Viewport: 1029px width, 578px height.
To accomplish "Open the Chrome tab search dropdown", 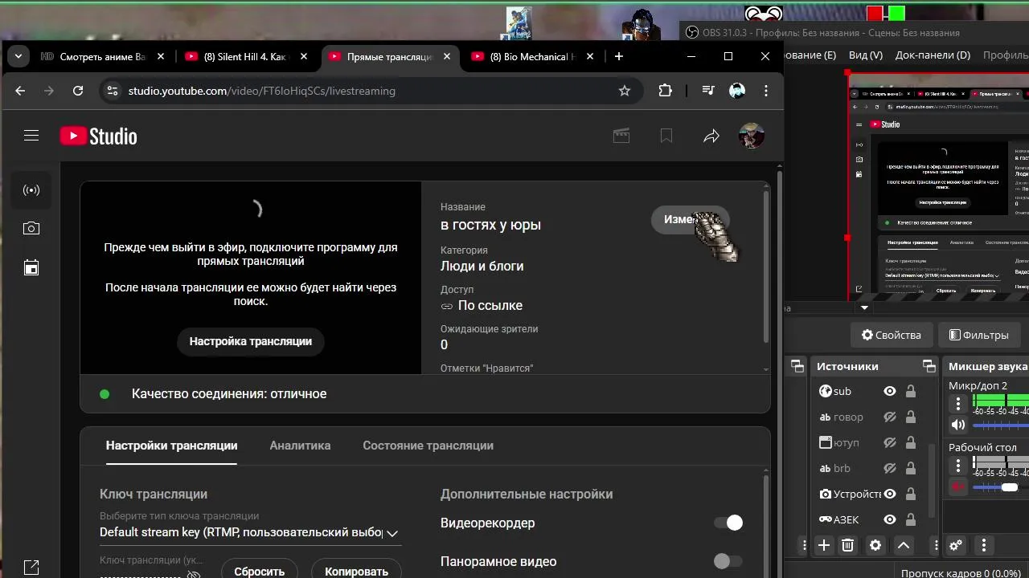I will click(18, 56).
